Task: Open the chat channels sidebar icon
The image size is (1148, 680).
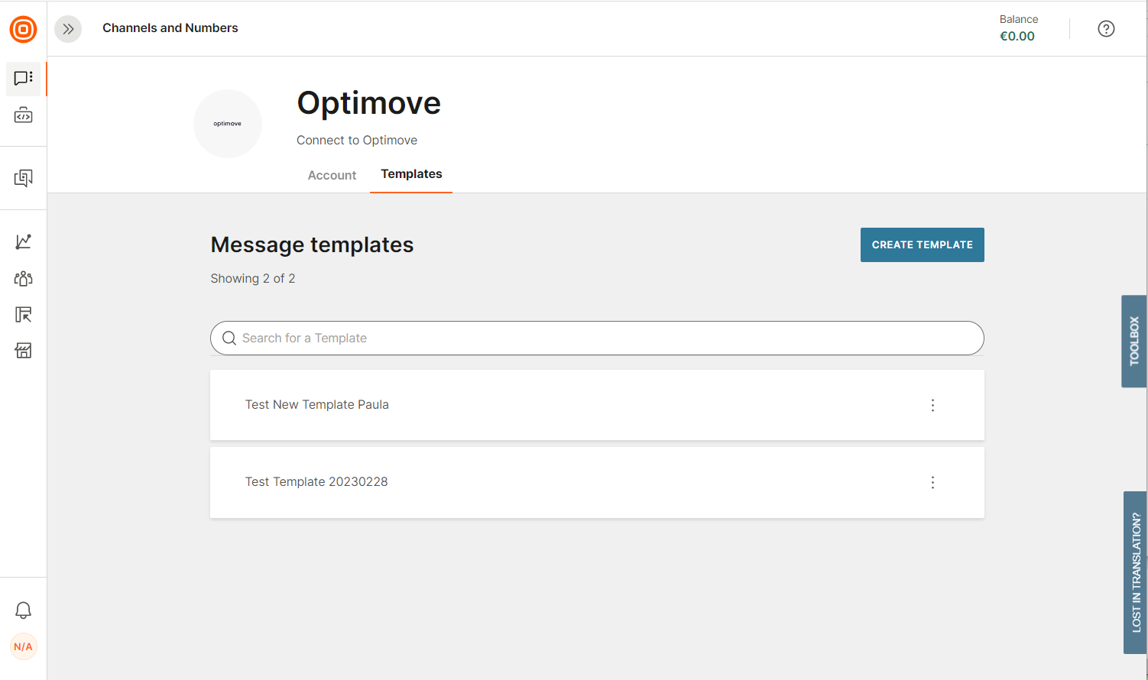Action: click(23, 78)
